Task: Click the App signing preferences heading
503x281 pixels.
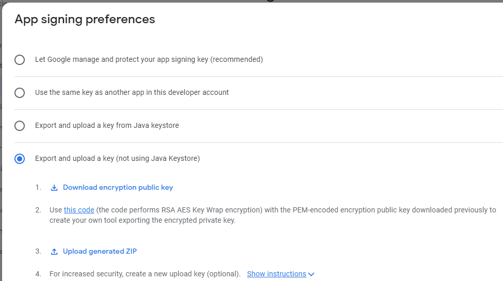Action: pos(85,19)
